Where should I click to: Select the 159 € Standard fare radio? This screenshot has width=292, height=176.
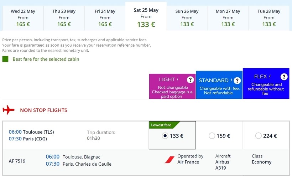[212, 136]
